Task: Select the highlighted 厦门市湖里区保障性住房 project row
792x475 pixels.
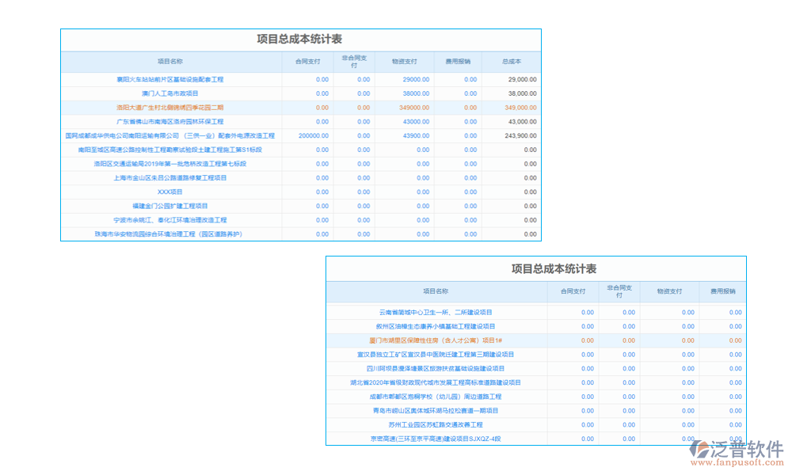Action: pos(436,340)
